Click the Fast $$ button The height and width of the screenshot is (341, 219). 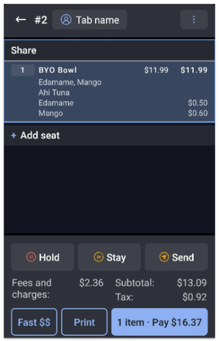pyautogui.click(x=34, y=322)
